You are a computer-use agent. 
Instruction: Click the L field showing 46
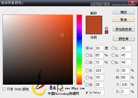pos(126,48)
